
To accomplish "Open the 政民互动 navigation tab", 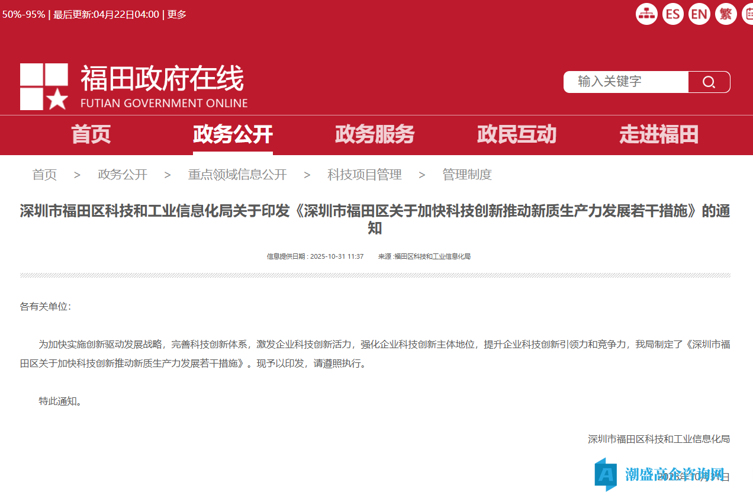I will click(x=516, y=135).
